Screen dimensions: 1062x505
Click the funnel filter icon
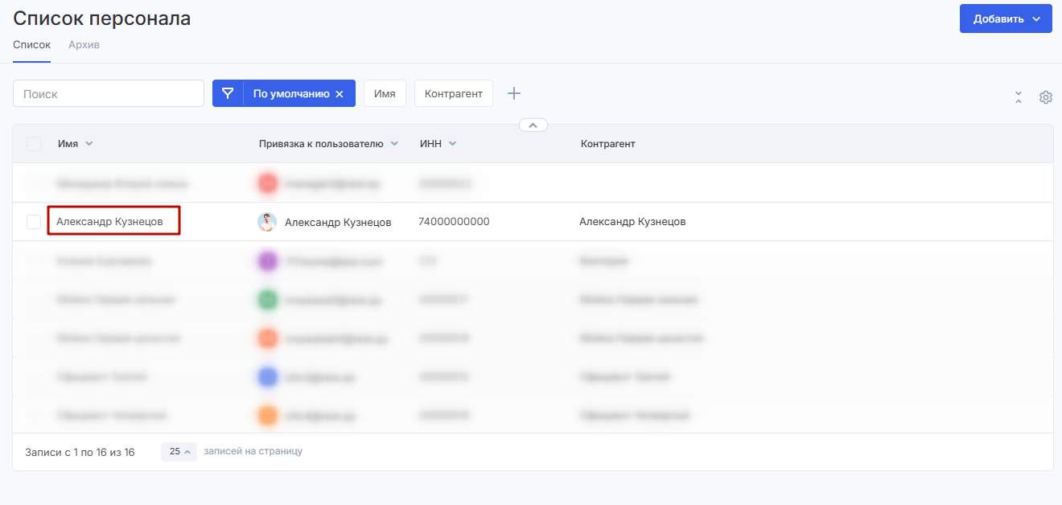click(x=228, y=93)
